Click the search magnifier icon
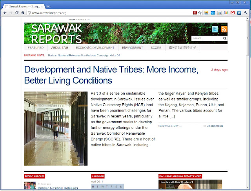The width and height of the screenshot is (251, 191). 225,38
